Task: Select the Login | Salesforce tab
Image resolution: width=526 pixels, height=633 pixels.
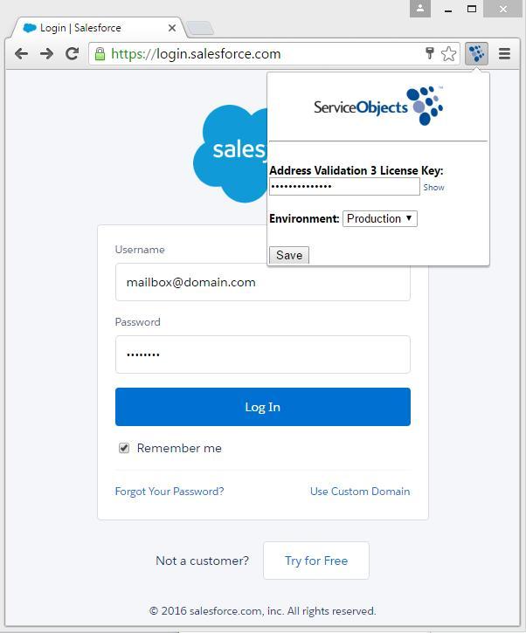Action: pyautogui.click(x=97, y=28)
